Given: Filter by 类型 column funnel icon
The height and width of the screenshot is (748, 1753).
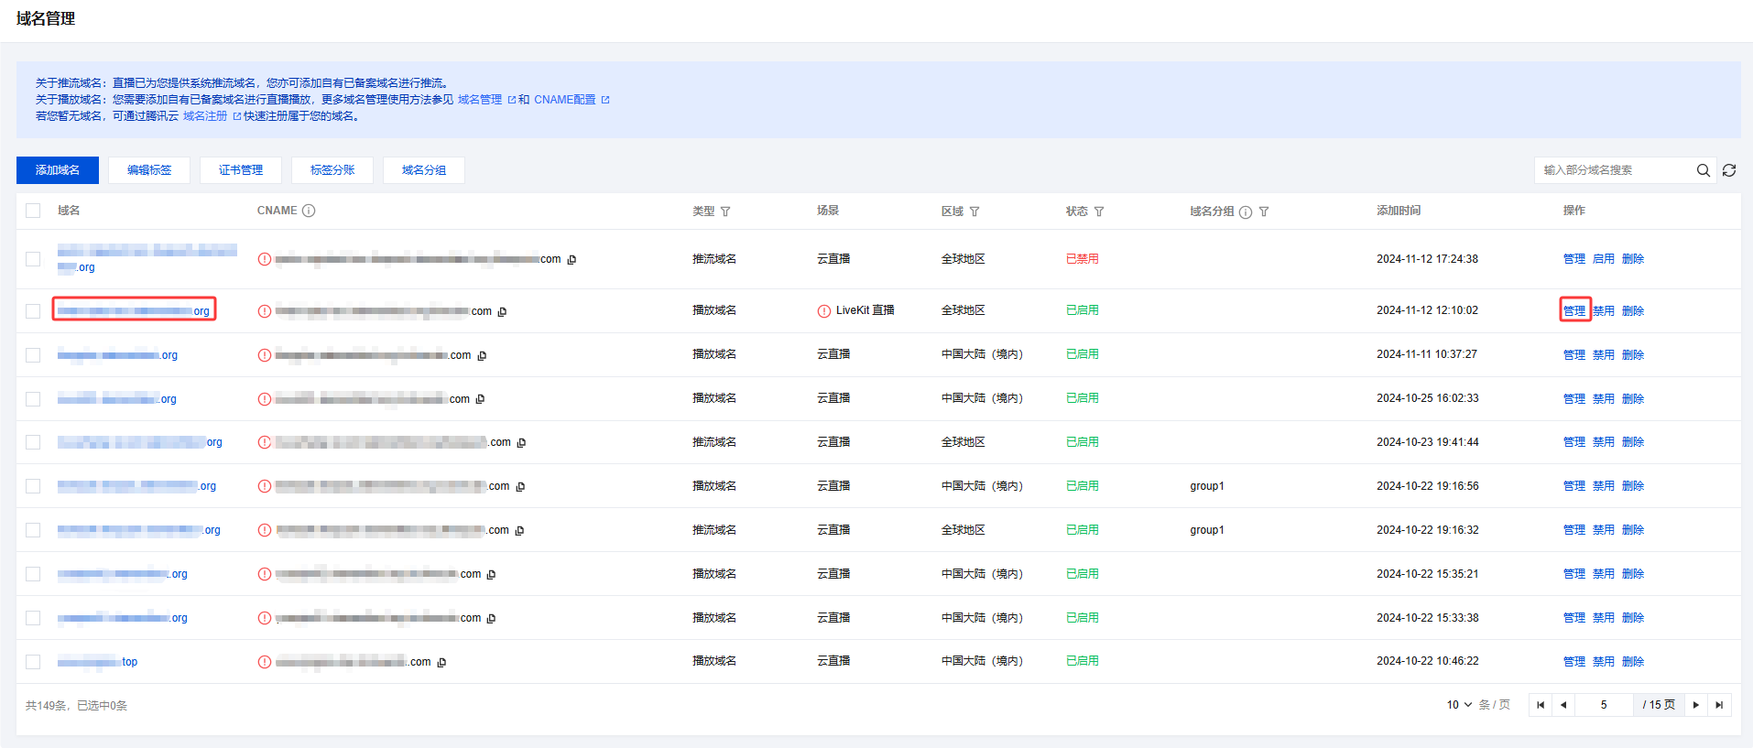Looking at the screenshot, I should tap(725, 211).
